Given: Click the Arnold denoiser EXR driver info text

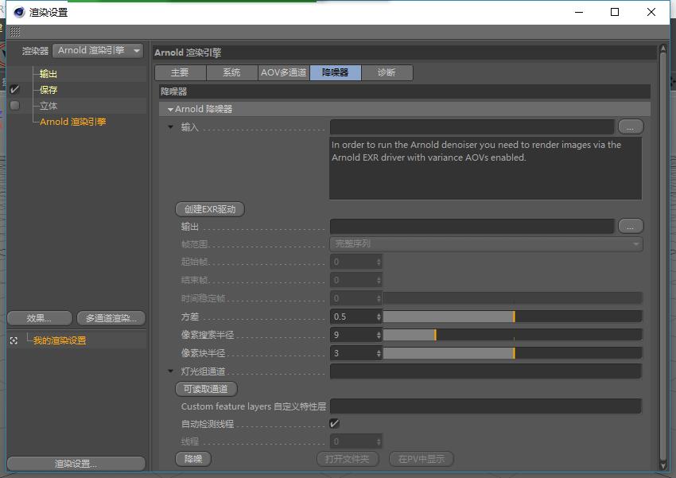Looking at the screenshot, I should click(476, 151).
